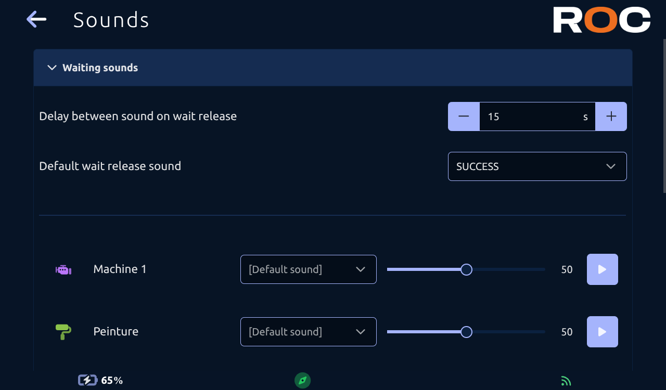Play the Peinture sound preview

coord(603,332)
